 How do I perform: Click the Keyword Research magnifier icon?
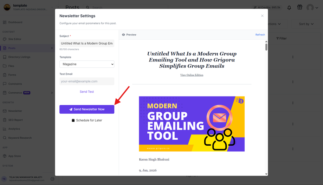click(5, 138)
